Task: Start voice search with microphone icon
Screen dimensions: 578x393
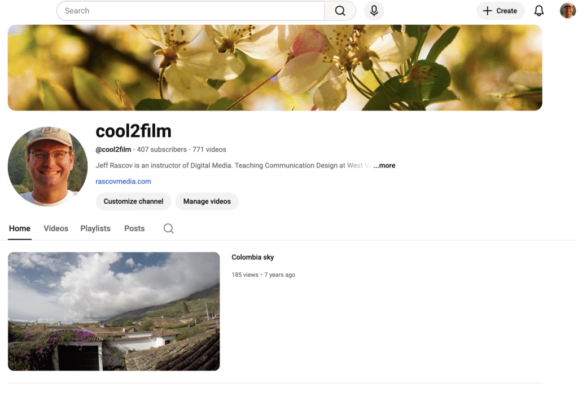Action: [x=374, y=11]
